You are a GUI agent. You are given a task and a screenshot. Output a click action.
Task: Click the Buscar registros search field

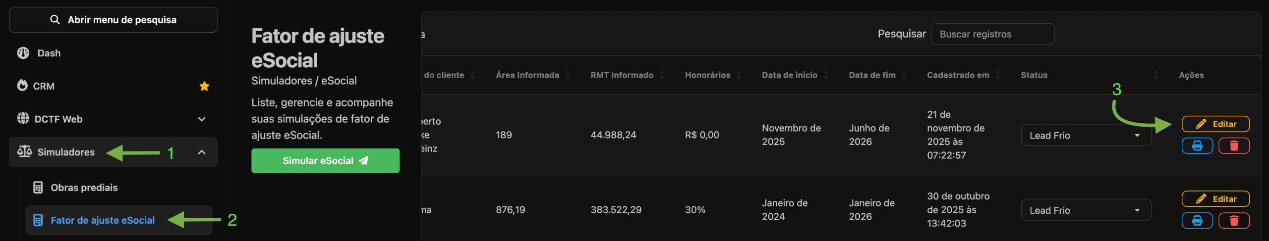point(992,34)
